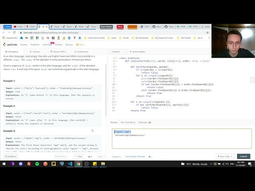Click the browser address bar URL

(x=51, y=33)
